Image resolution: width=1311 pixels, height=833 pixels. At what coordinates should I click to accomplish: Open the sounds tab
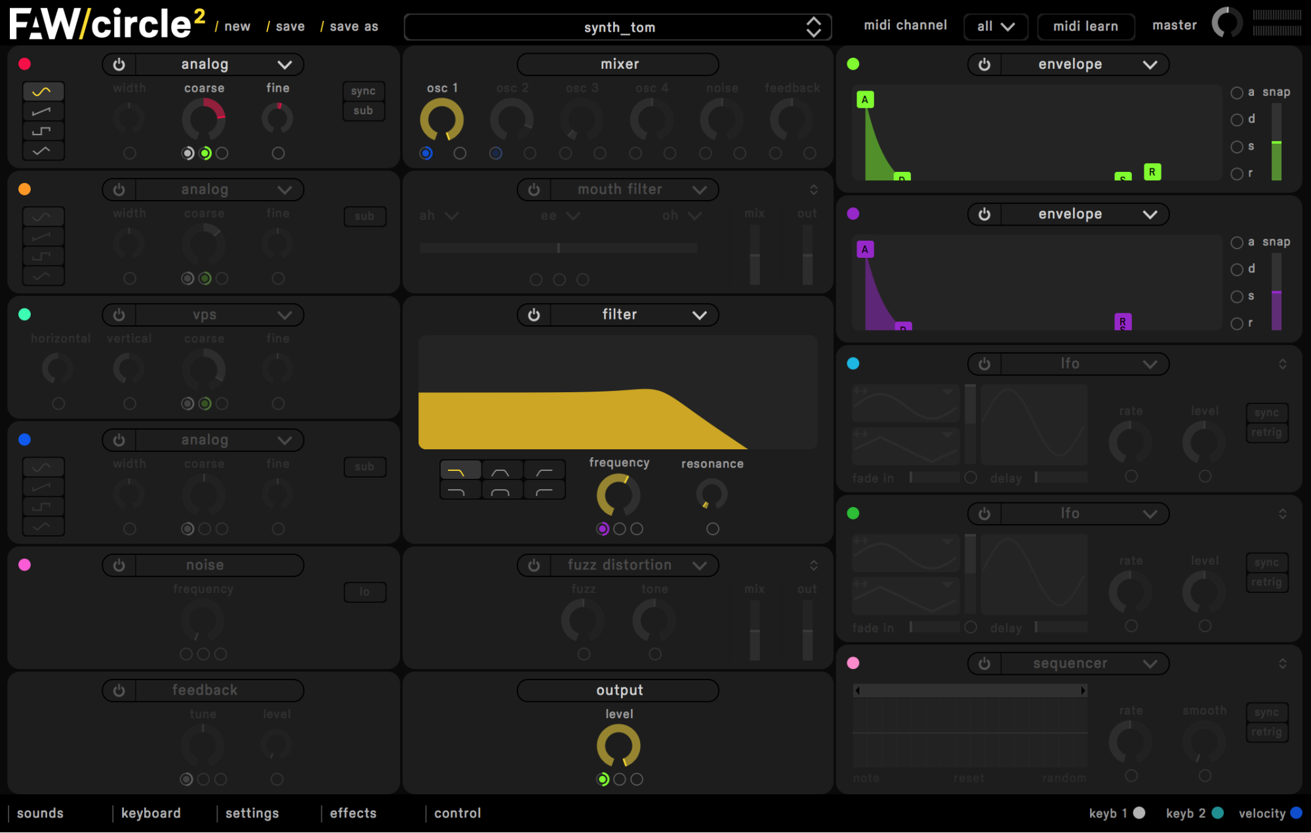click(x=40, y=813)
